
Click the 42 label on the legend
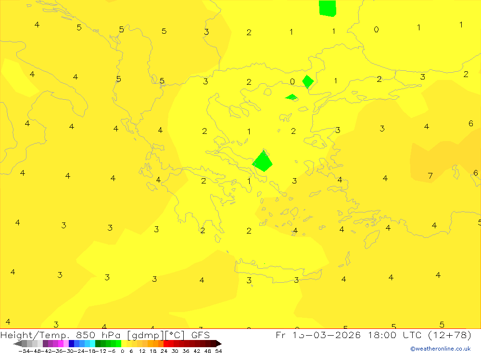click(x=197, y=351)
